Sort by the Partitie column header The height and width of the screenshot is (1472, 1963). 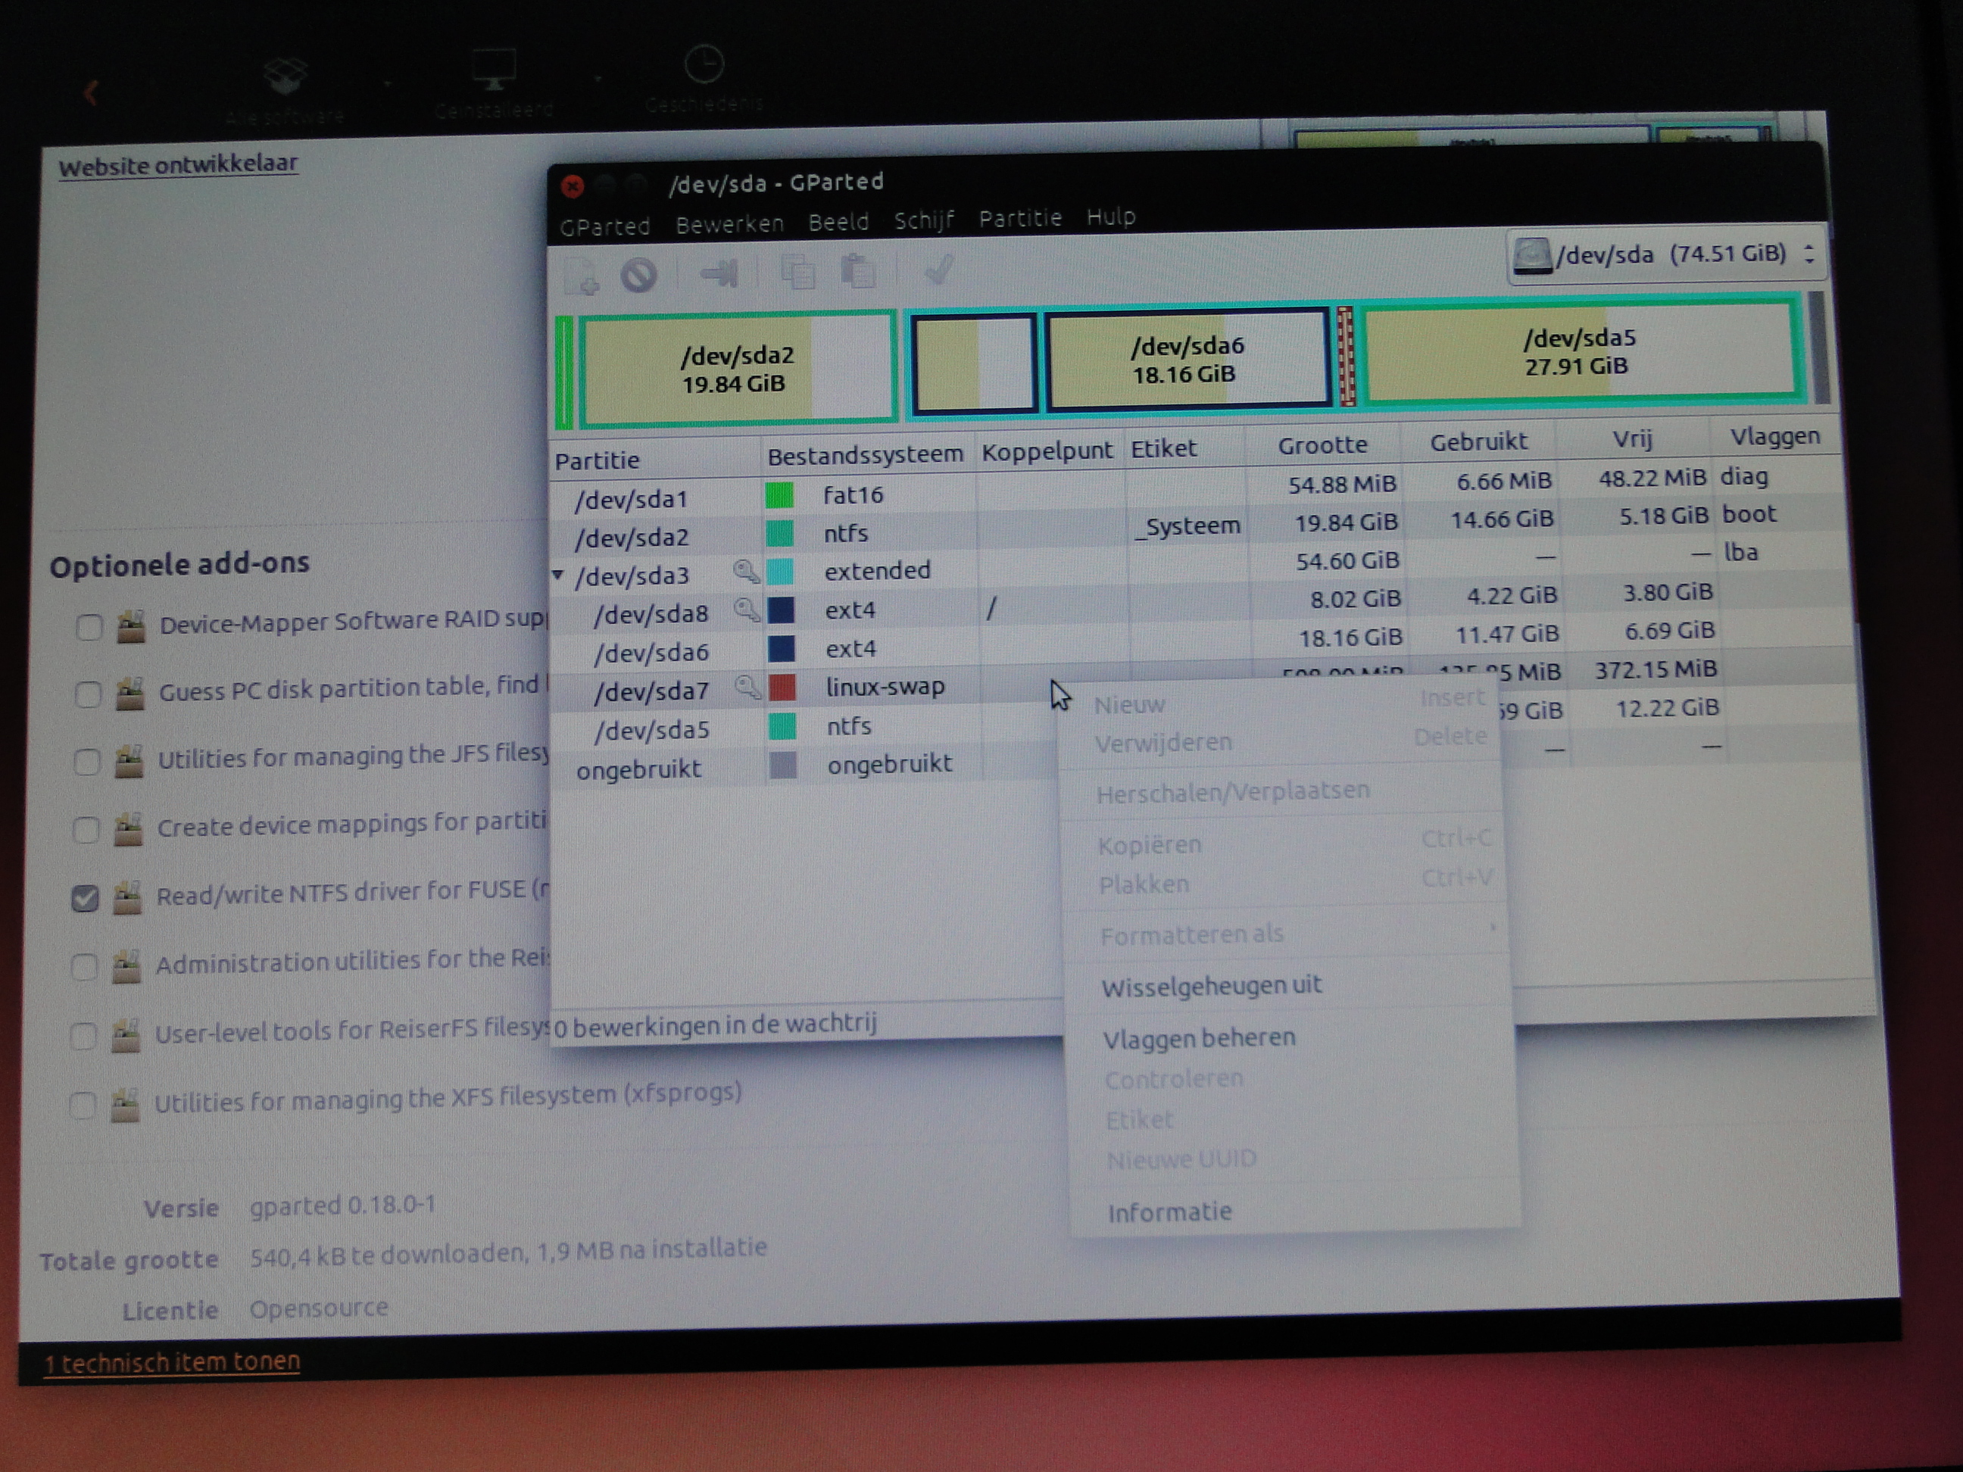(x=655, y=460)
